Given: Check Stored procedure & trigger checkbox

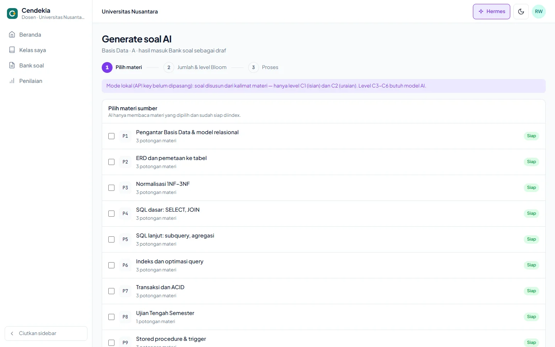Looking at the screenshot, I should point(111,343).
